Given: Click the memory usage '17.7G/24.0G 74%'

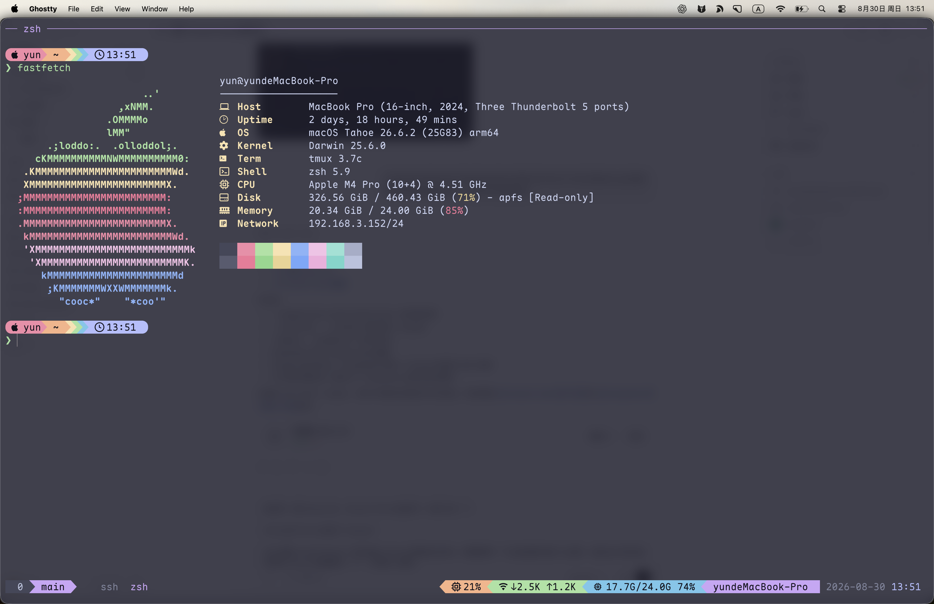Looking at the screenshot, I should 651,587.
